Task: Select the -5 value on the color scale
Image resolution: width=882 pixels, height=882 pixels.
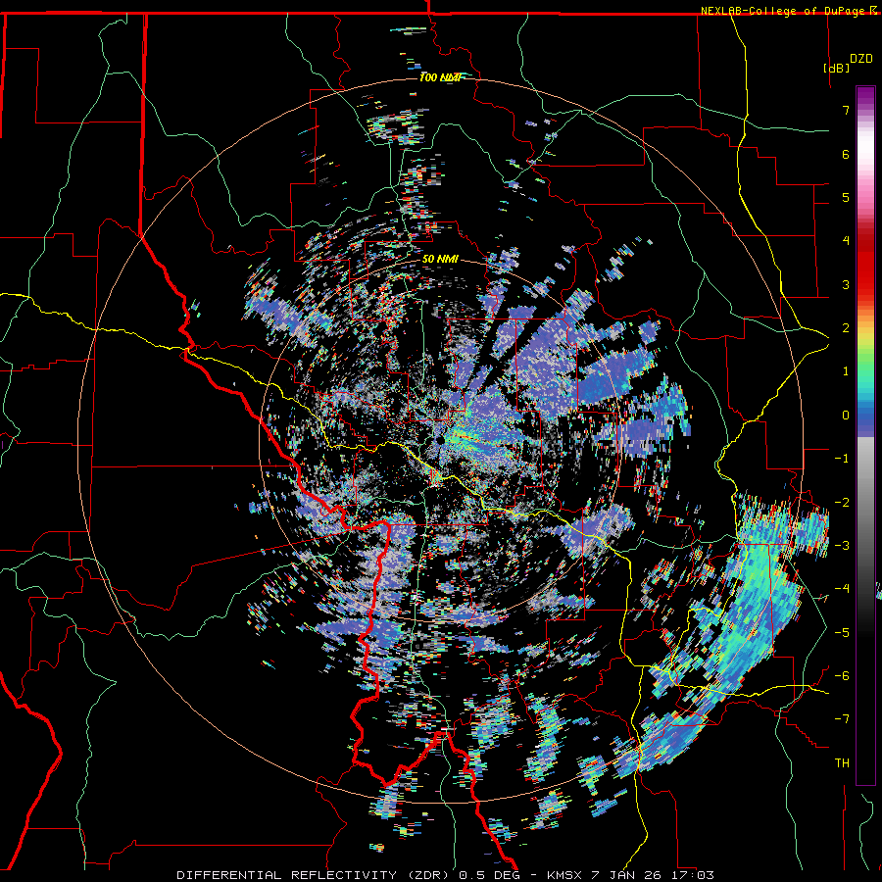Action: tap(842, 633)
